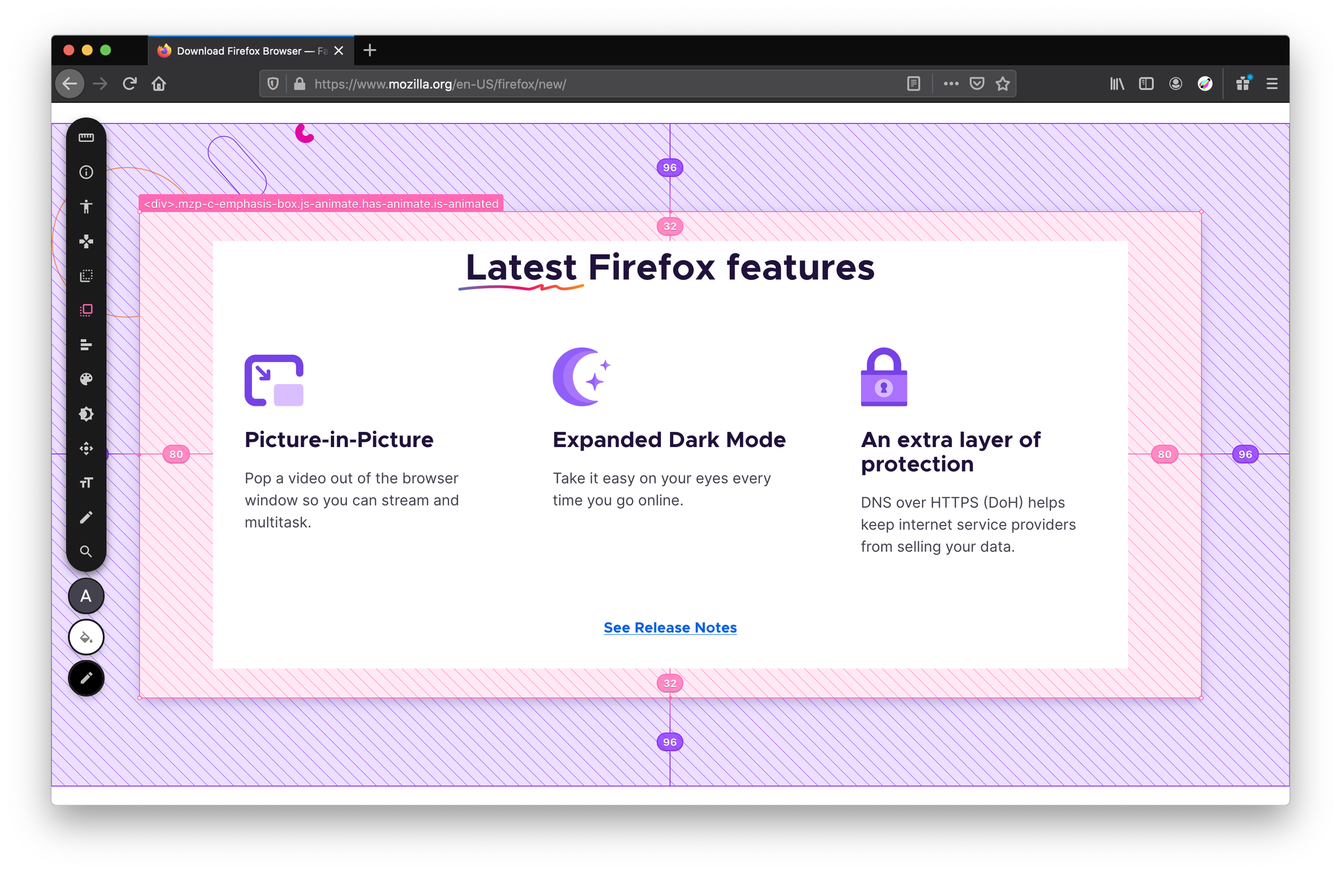
Task: Open What's New gift icon
Action: tap(1243, 84)
